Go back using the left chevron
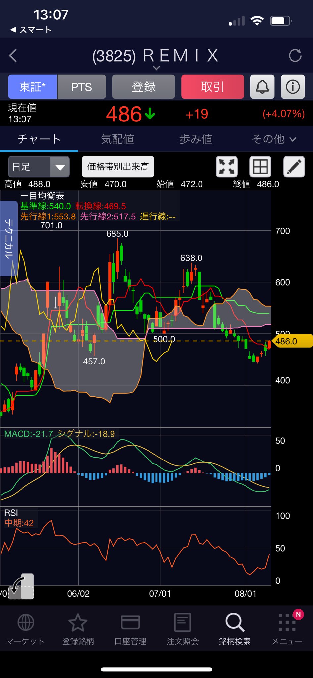Screen dimensions: 313x678 click(13, 56)
